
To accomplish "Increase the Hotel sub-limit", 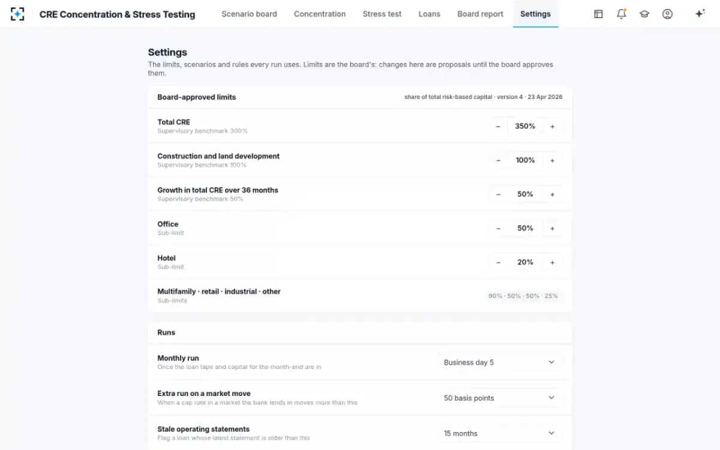I will 553,262.
